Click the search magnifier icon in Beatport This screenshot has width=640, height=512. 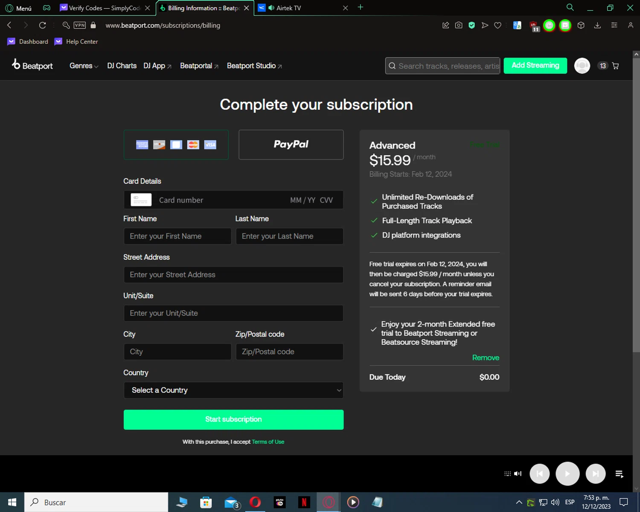tap(392, 66)
